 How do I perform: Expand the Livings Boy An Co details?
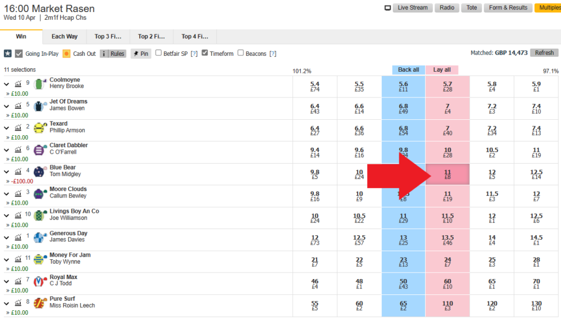pyautogui.click(x=7, y=216)
